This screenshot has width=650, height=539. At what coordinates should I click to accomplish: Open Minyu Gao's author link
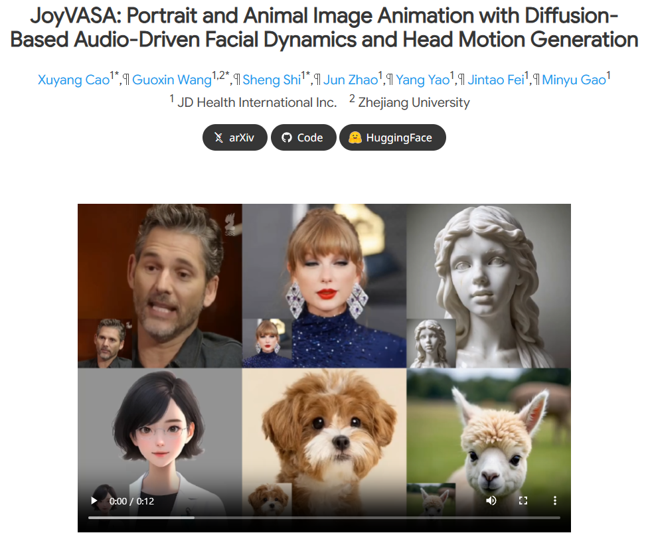point(574,80)
